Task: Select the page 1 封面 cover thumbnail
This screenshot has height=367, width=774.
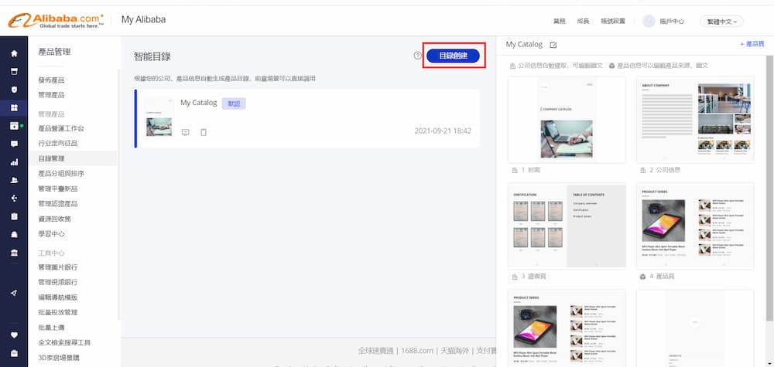Action: click(x=567, y=120)
